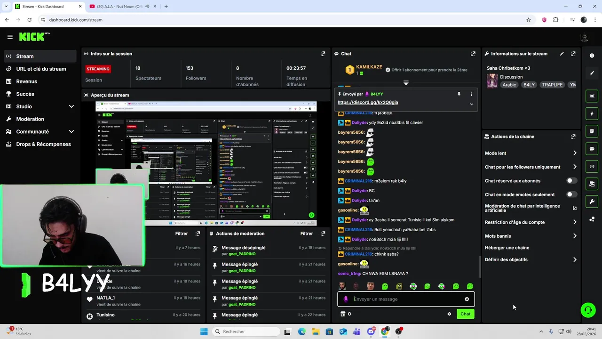Click the Aperçu du stream preview

(206, 163)
